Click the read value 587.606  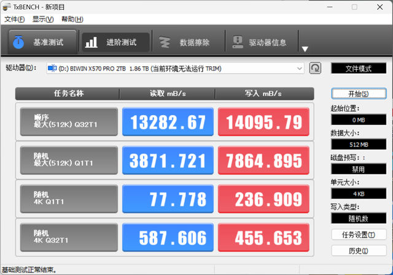(168, 238)
